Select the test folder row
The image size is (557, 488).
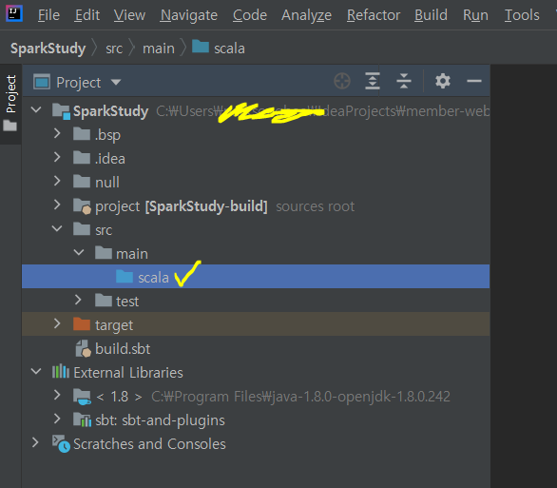(256, 301)
